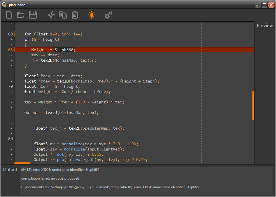Click 'tex = weight * Prev' line
Screen dimensions: 276x197
click(74, 102)
